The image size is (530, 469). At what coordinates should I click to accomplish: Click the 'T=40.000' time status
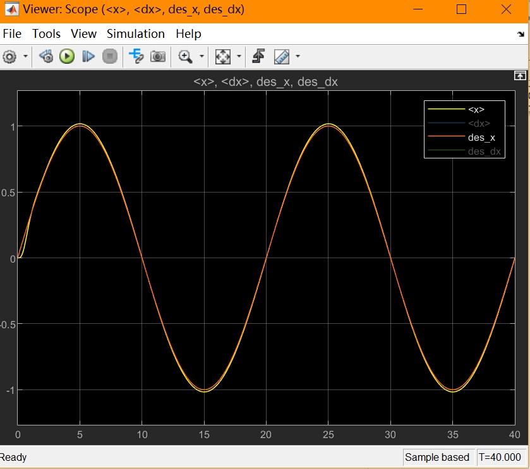point(500,457)
